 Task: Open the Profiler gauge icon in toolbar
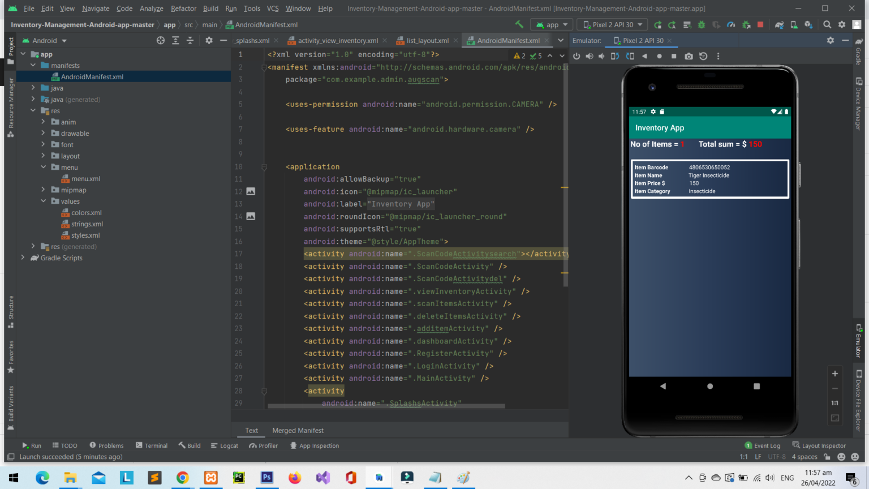(x=731, y=25)
